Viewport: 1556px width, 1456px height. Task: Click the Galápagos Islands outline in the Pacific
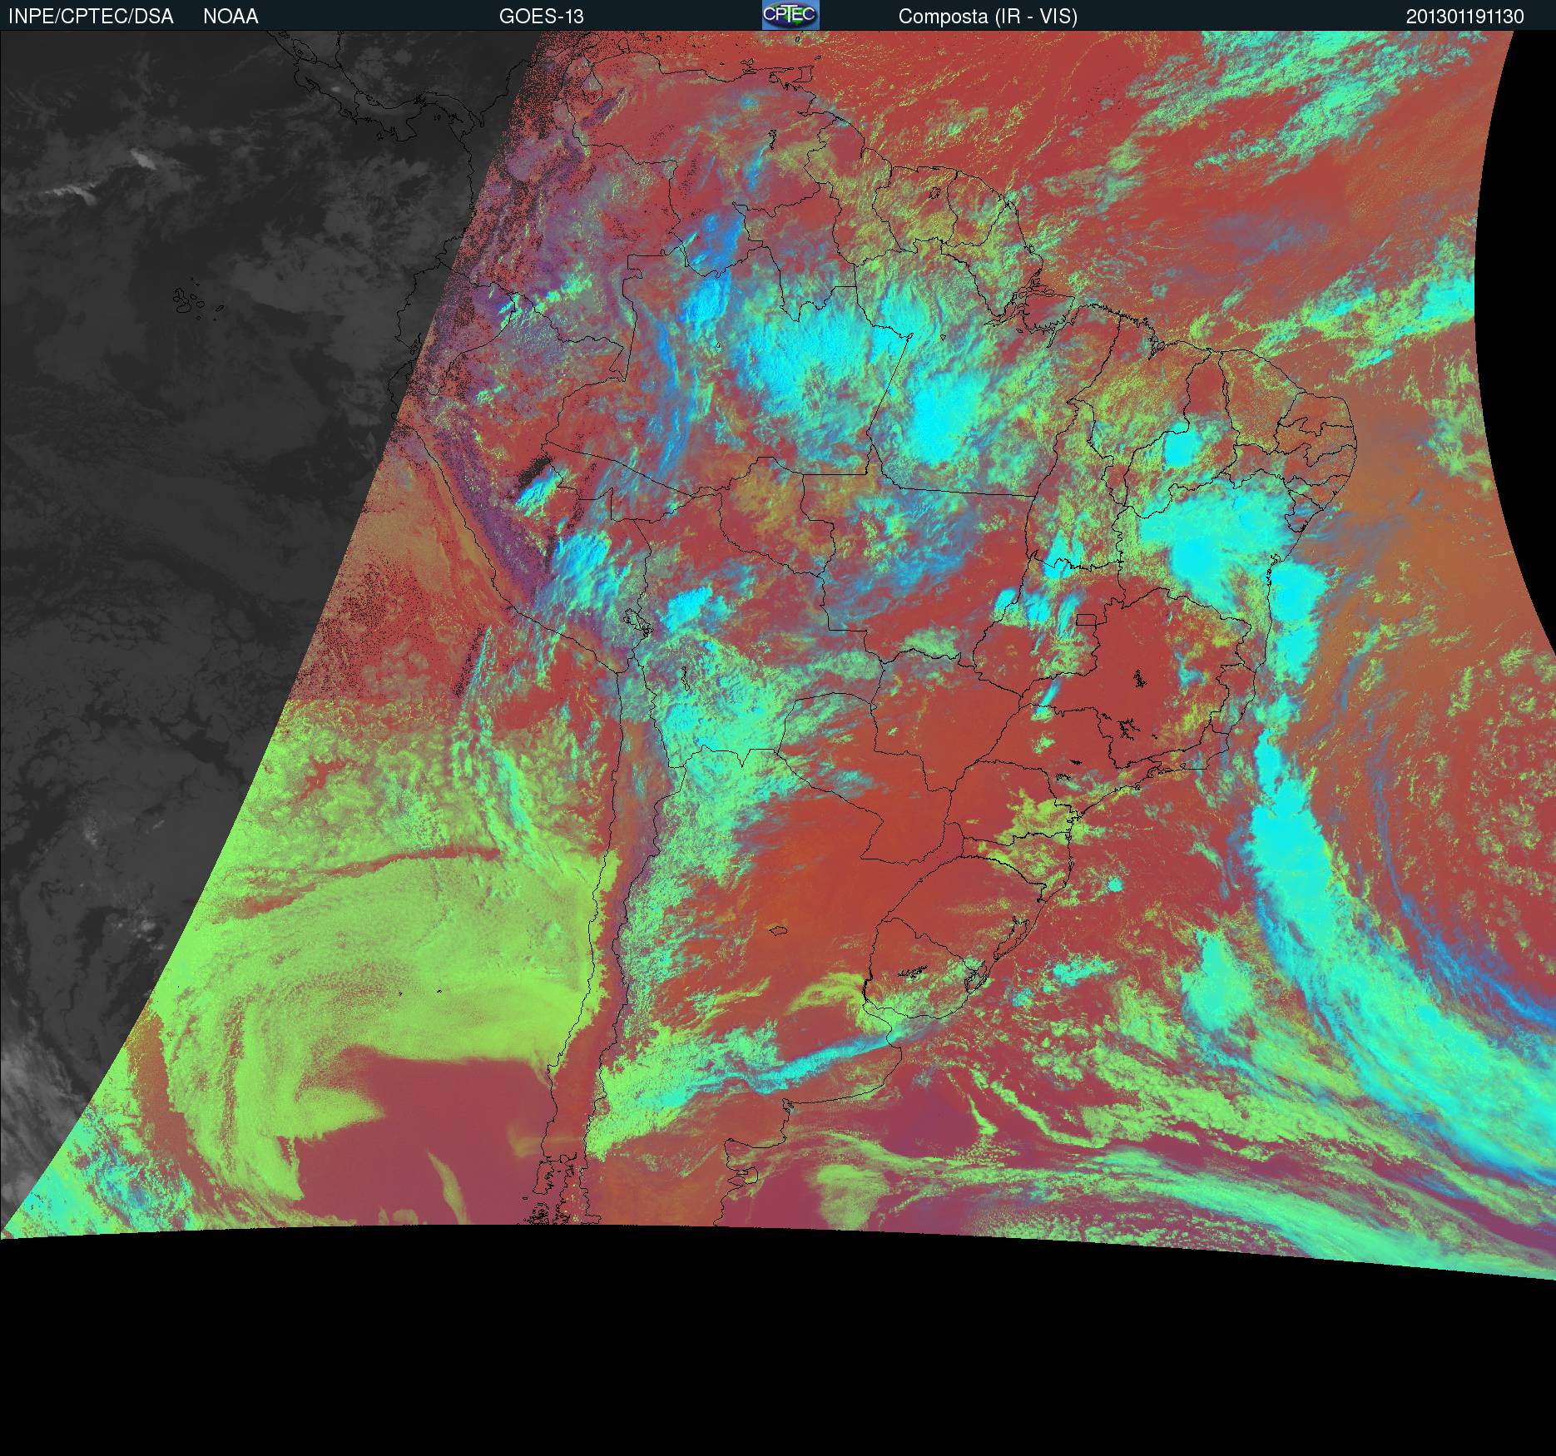190,300
